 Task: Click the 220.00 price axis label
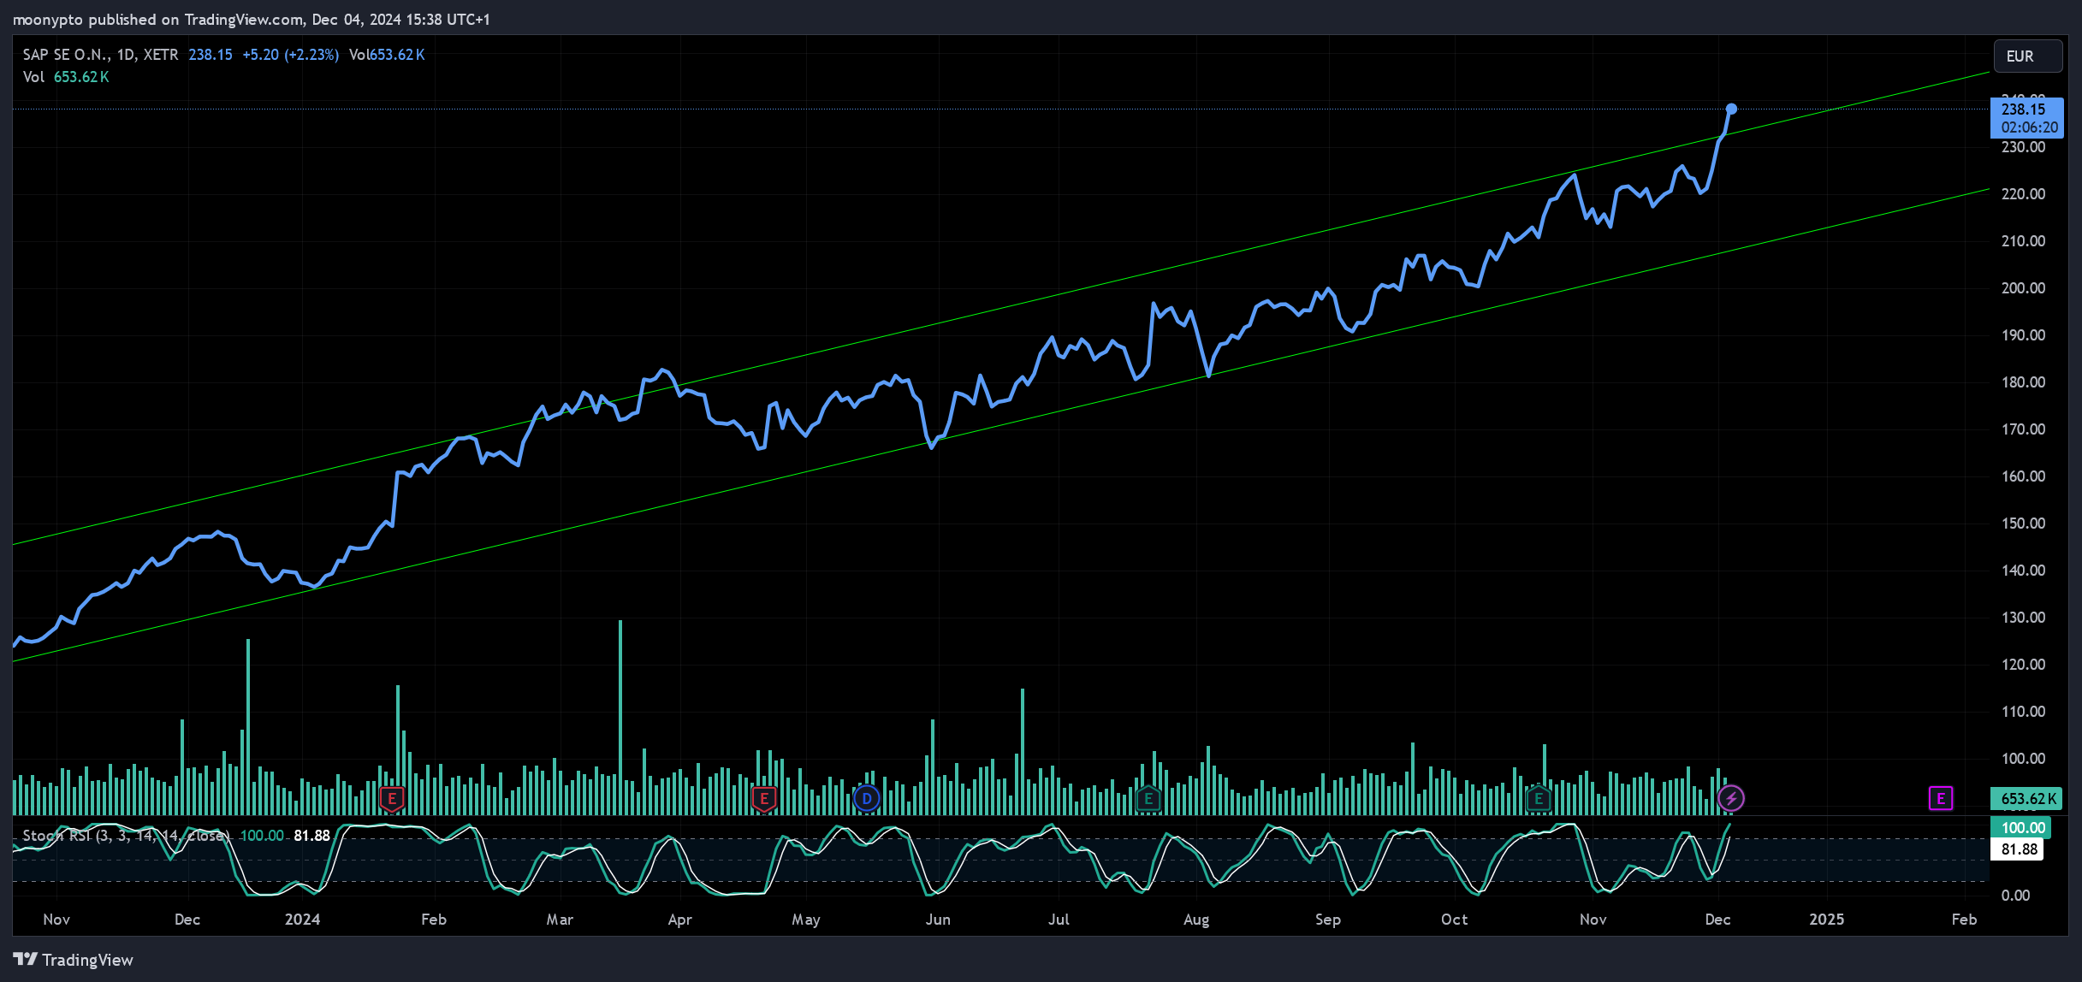pos(2024,194)
